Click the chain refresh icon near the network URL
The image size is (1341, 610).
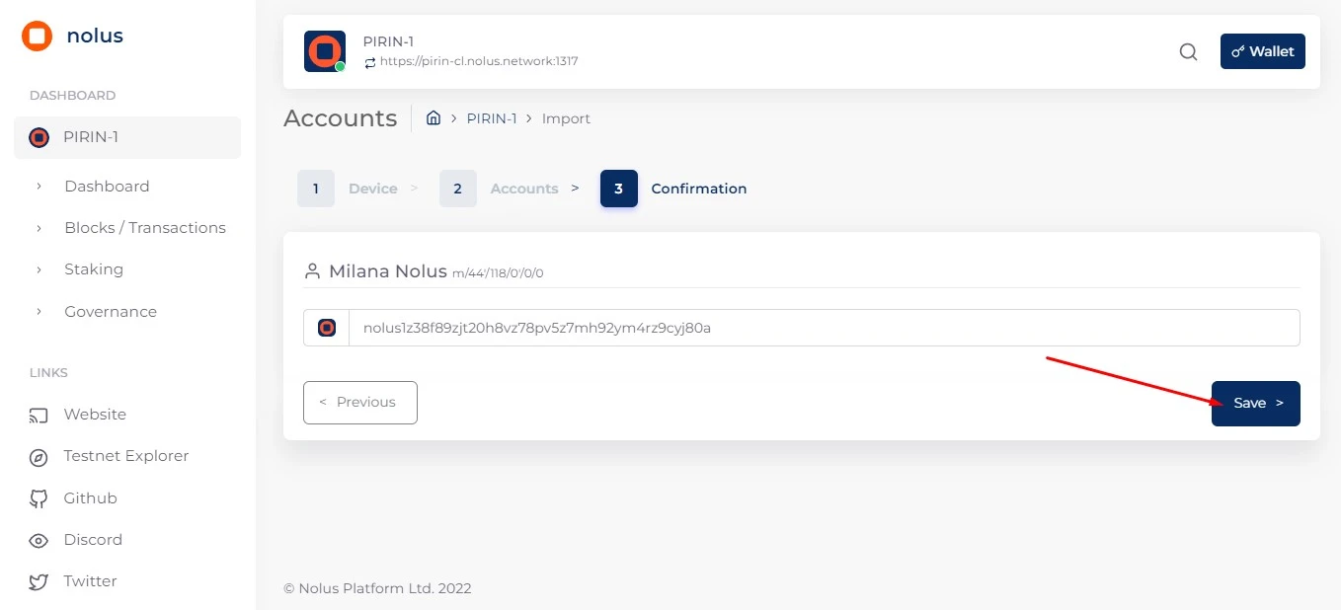point(369,61)
